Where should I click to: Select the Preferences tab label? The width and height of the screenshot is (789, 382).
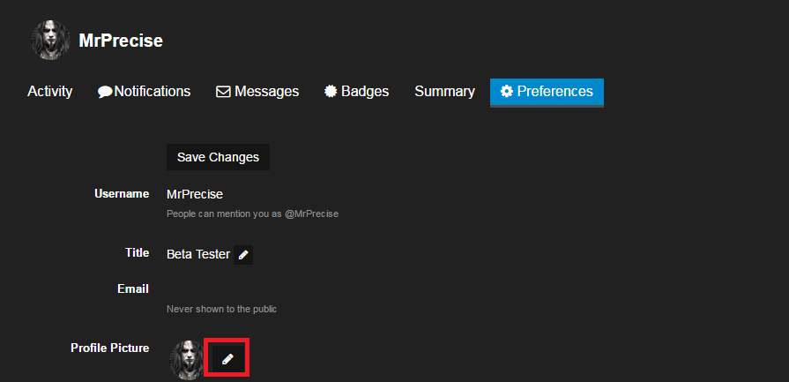coord(555,92)
